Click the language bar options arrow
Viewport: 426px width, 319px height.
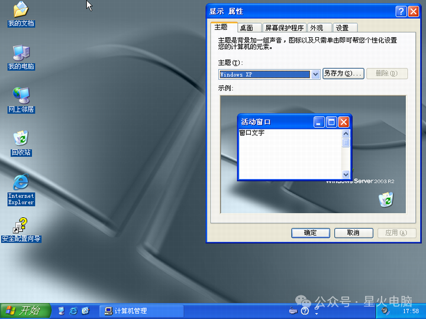(x=317, y=314)
